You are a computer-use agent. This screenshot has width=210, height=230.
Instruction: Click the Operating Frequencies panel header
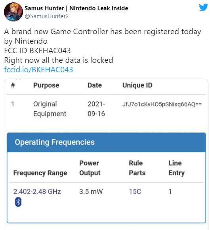tap(106, 142)
